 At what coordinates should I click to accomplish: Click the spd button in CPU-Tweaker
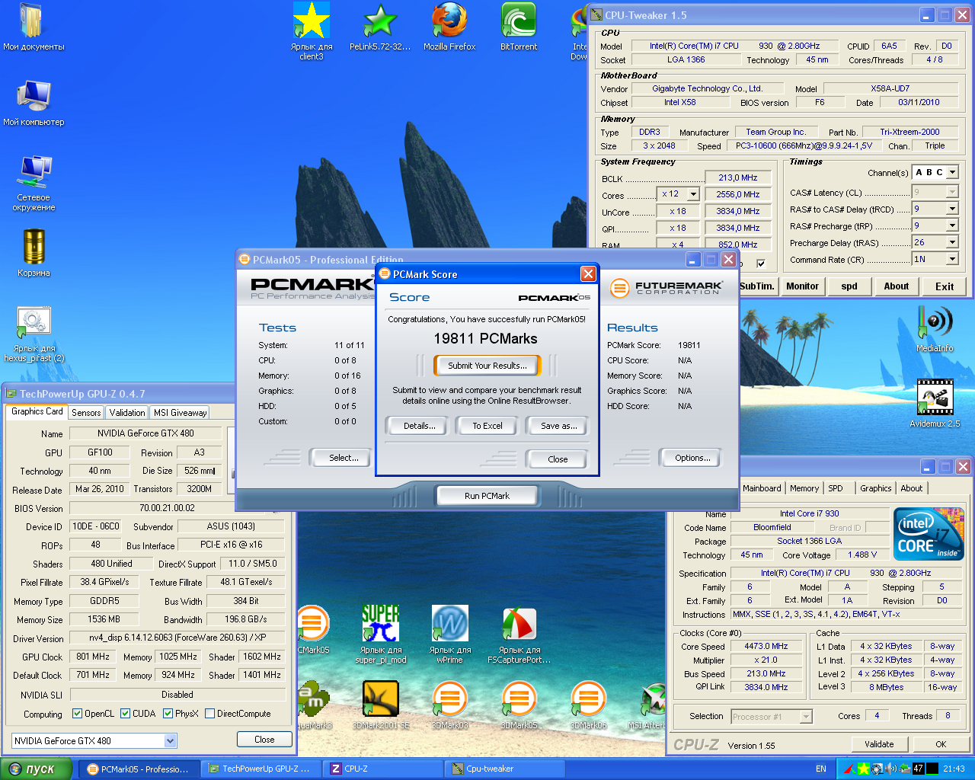[x=849, y=286]
